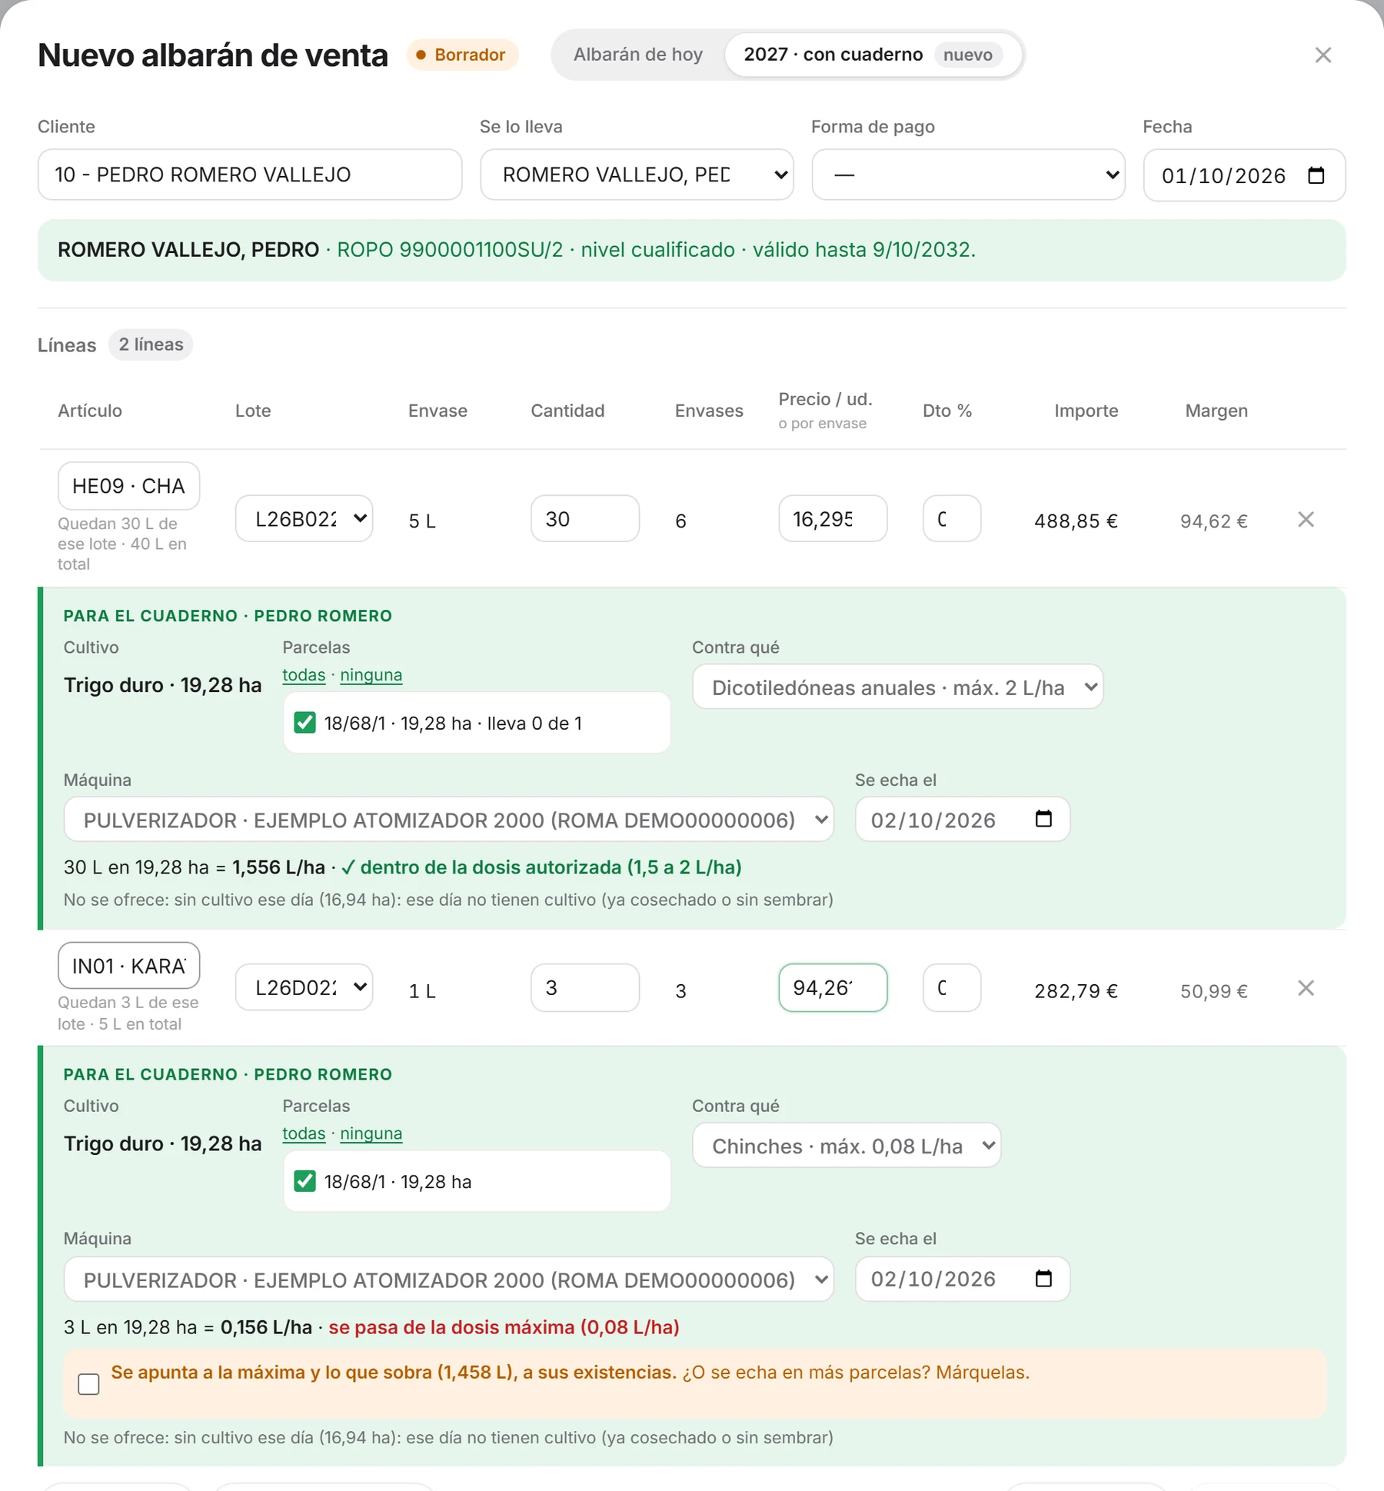Click the Cliente field PEDRO ROMERO VALLEJO
The image size is (1384, 1491).
[250, 175]
